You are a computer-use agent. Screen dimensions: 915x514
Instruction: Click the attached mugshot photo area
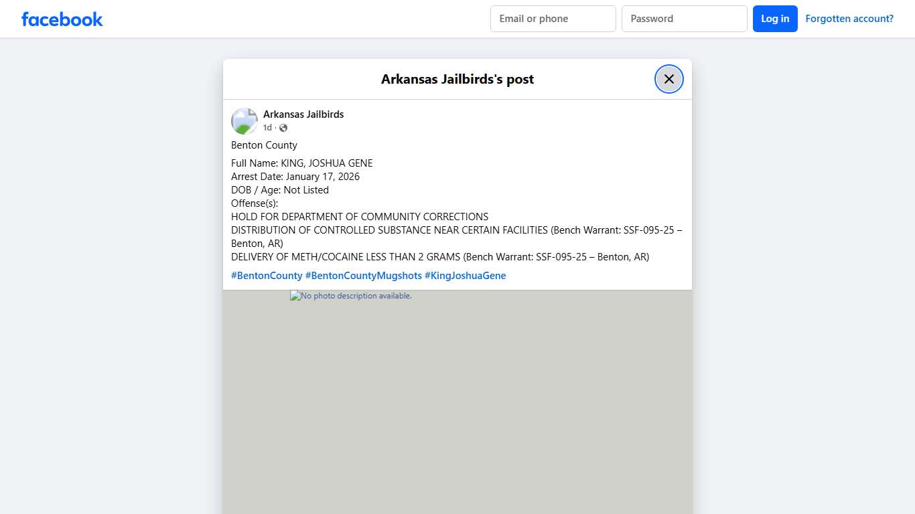457,402
